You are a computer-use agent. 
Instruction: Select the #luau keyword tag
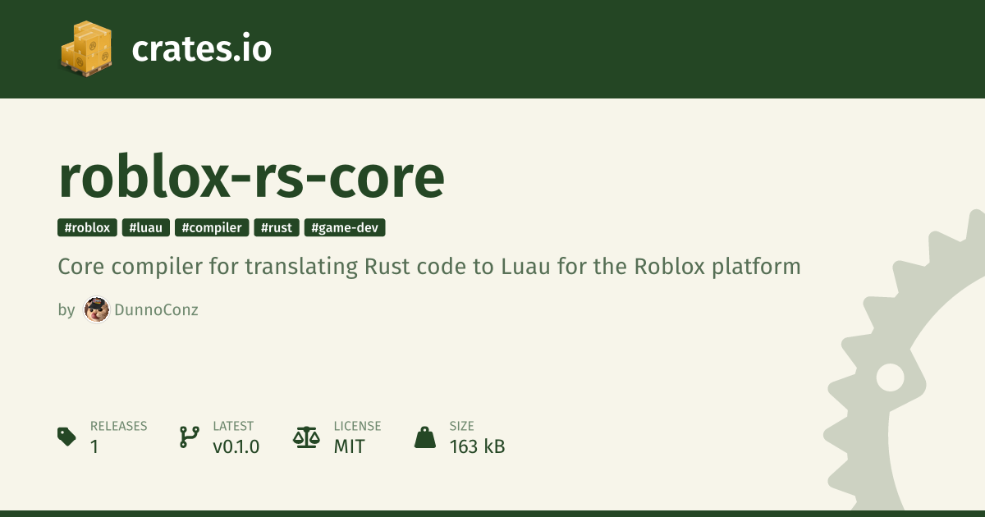146,228
